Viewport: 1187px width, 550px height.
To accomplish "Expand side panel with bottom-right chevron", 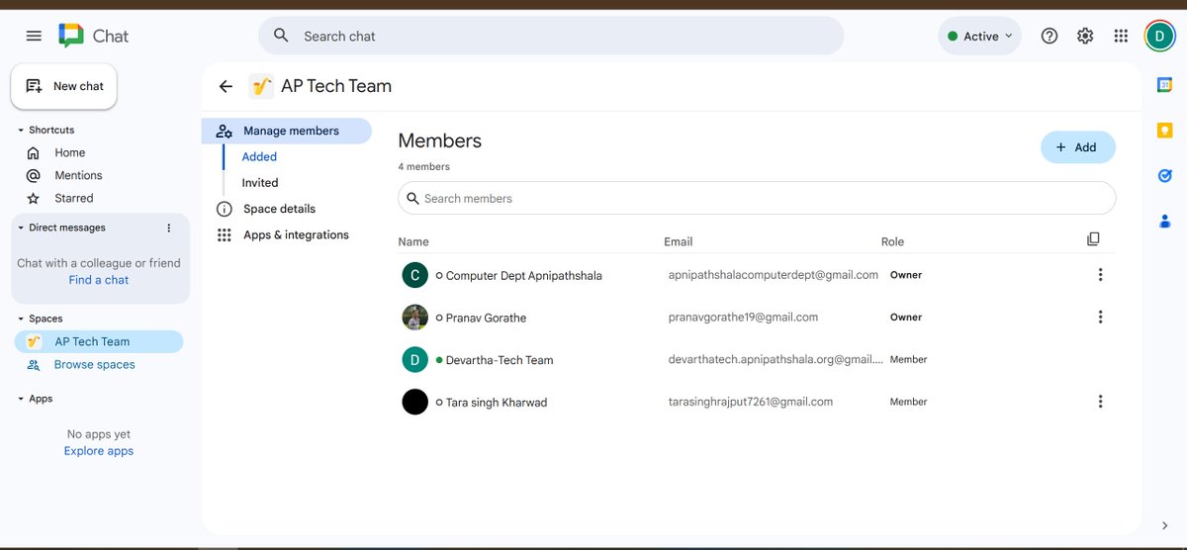I will click(1164, 525).
